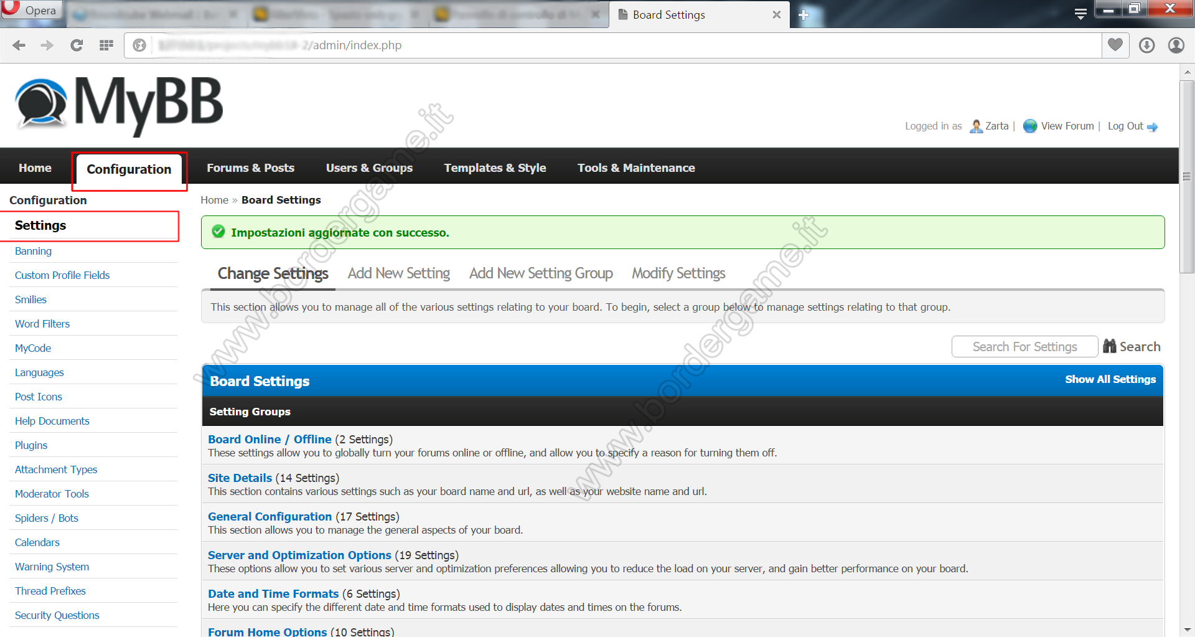Screen dimensions: 1195x637
Task: Open Forum Home Options group
Action: point(267,631)
